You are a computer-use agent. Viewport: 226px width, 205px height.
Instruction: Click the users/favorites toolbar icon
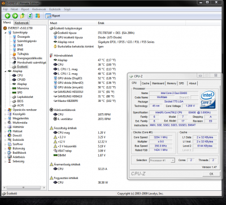38,16
